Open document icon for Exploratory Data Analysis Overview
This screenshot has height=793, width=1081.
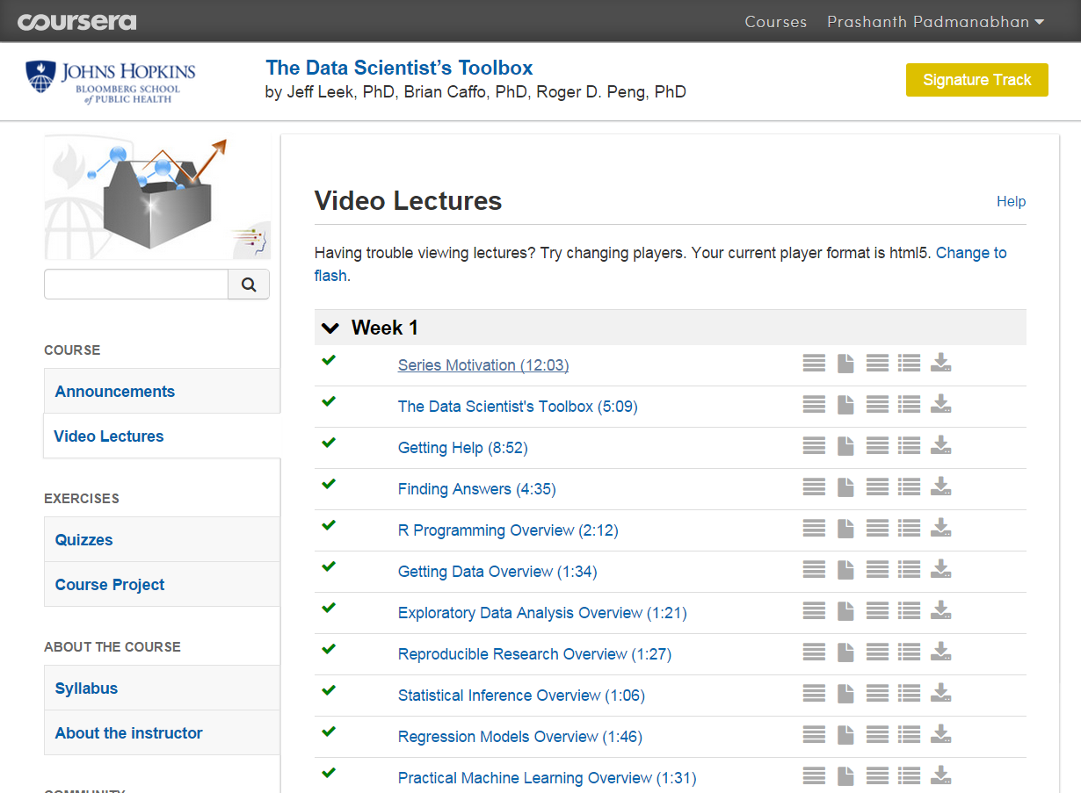tap(845, 610)
